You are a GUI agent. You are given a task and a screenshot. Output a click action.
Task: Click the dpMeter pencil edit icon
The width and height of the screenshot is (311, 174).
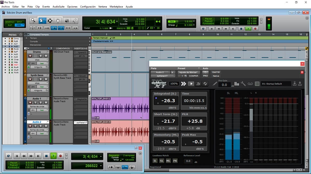pos(215,84)
